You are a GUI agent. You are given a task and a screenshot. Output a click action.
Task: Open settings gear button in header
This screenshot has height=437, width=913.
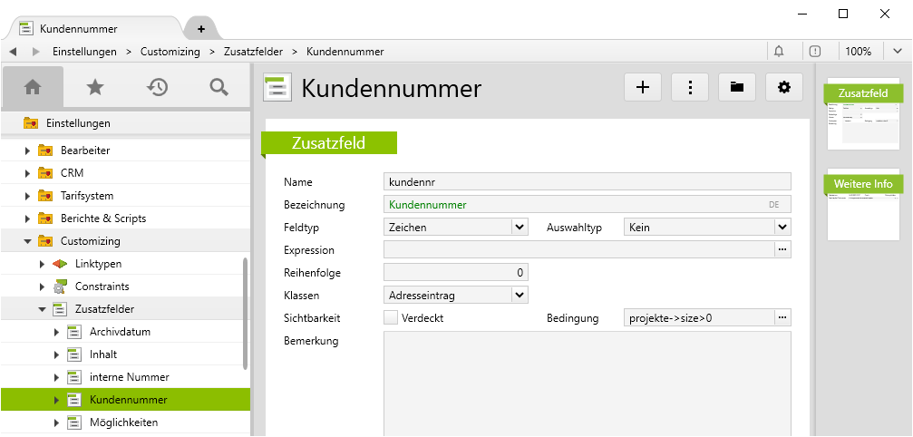pos(784,87)
